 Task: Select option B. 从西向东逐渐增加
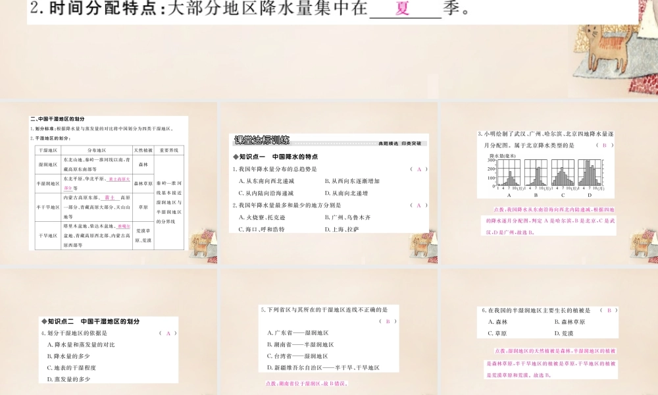[352, 181]
